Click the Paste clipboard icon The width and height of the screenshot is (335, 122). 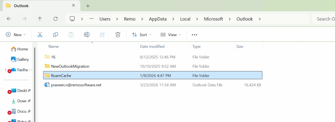(x=71, y=35)
